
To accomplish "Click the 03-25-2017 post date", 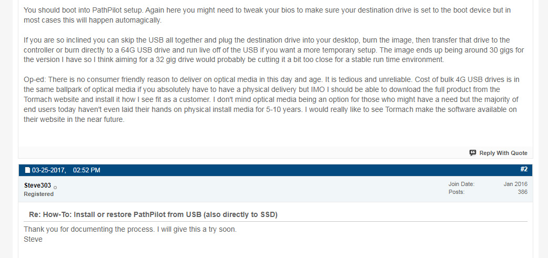I will 49,170.
